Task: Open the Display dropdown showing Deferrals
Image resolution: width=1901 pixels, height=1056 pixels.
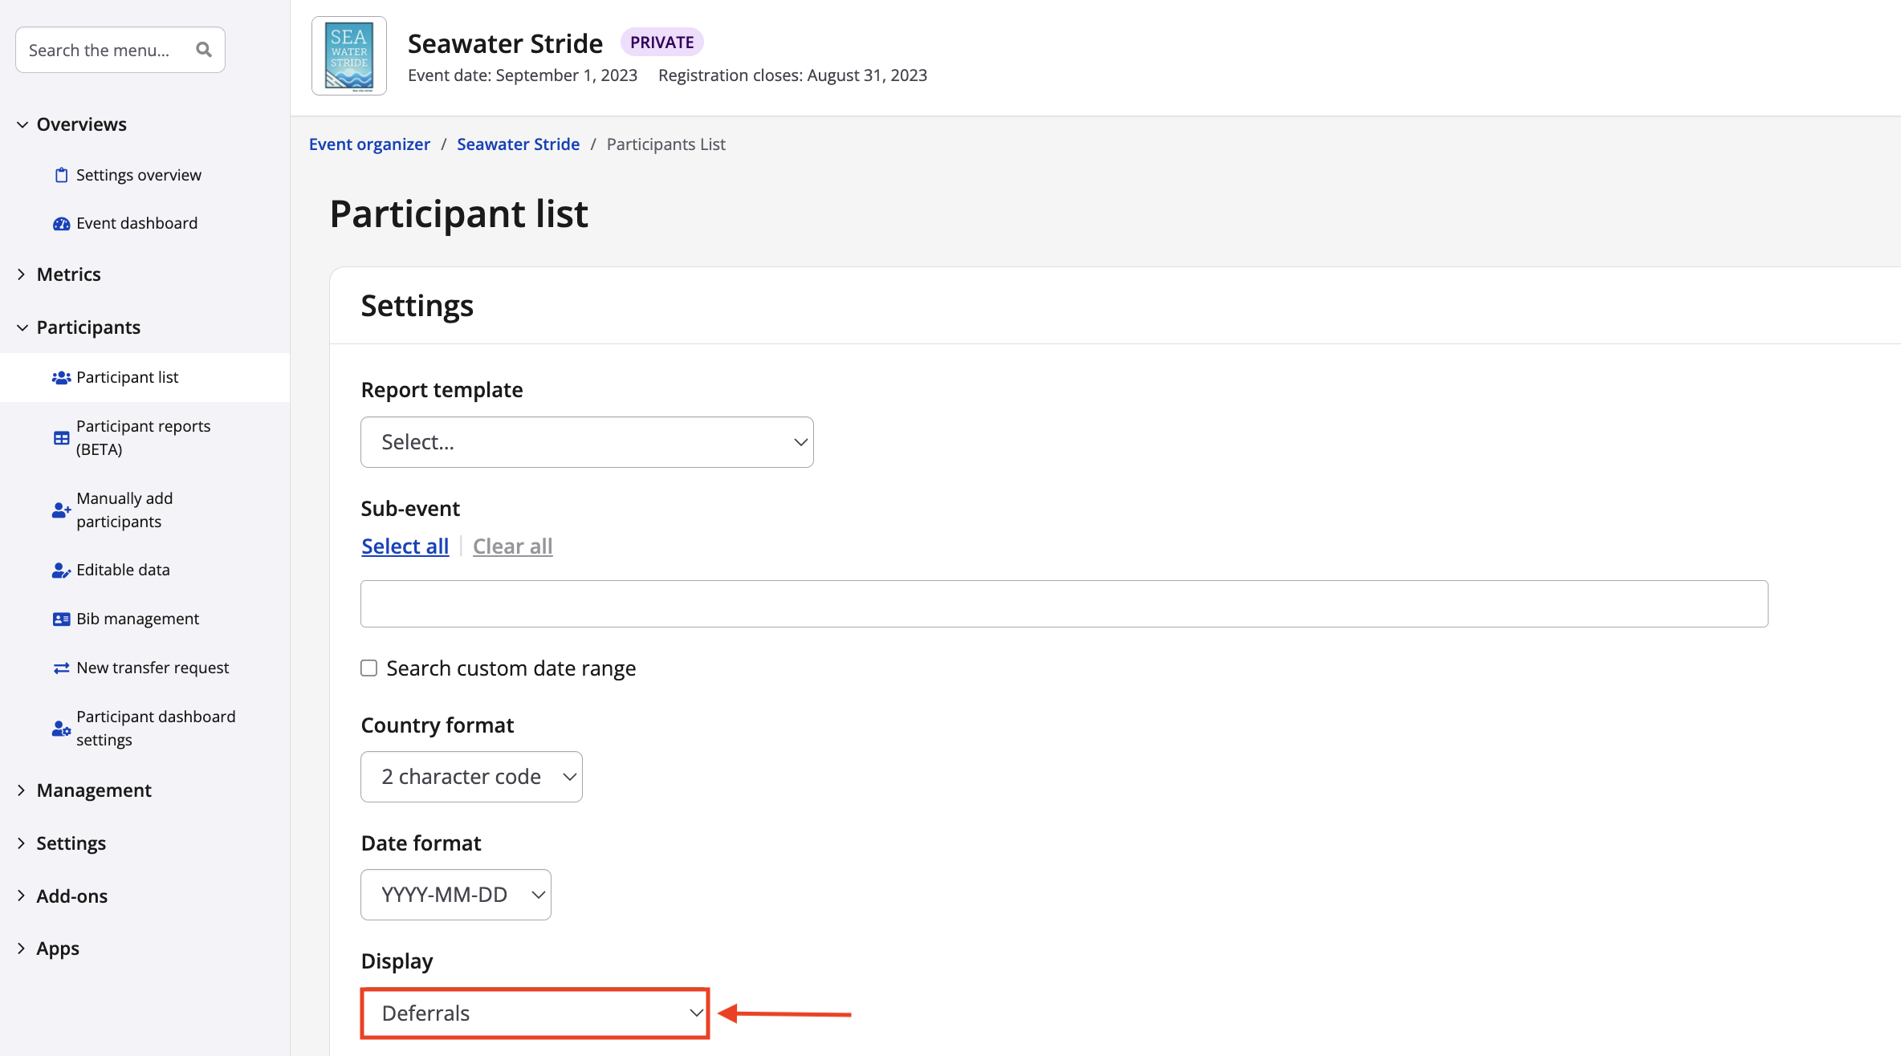Action: click(535, 1013)
